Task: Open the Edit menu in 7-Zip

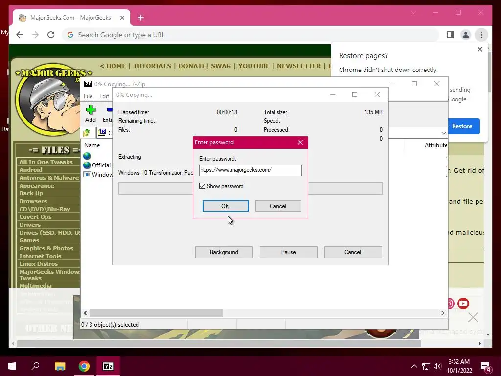Action: 104,96
